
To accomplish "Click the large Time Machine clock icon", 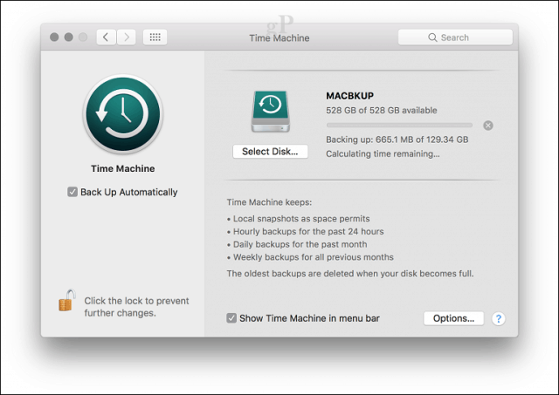I will 123,114.
